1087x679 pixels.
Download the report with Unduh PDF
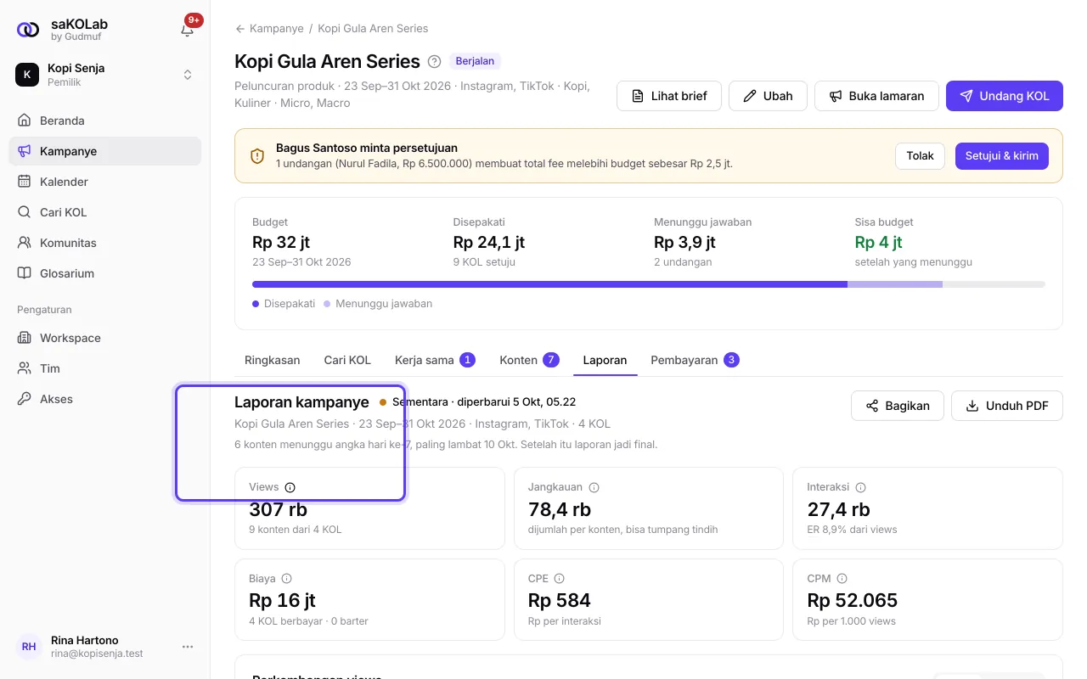pyautogui.click(x=1007, y=406)
